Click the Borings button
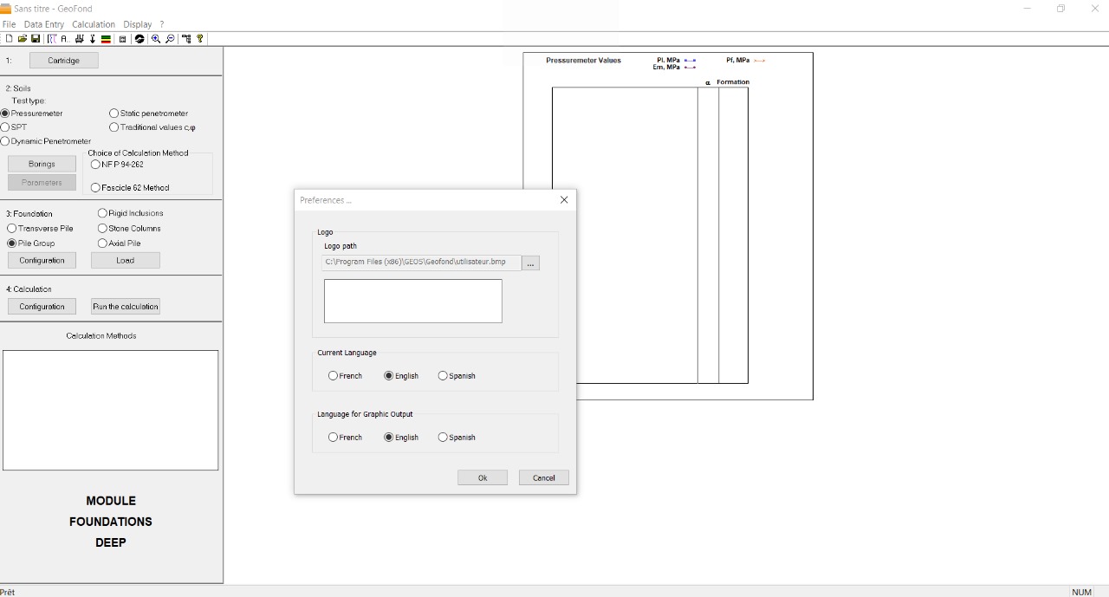This screenshot has width=1109, height=597. (x=42, y=164)
